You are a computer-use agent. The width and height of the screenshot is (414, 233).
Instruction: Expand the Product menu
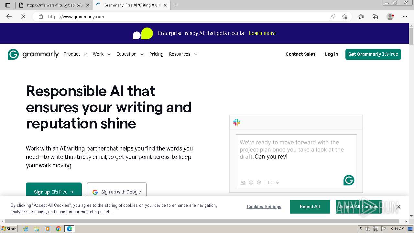[x=75, y=54]
